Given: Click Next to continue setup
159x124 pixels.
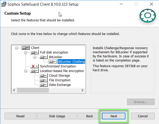Looking at the screenshot, I should (114, 116).
